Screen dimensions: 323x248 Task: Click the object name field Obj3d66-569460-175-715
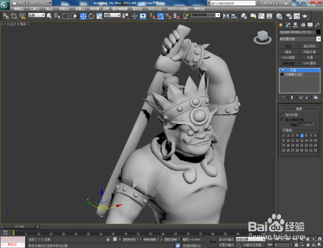point(297,32)
